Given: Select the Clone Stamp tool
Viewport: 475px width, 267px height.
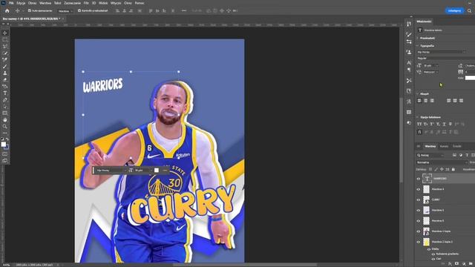Looking at the screenshot, I should click(x=5, y=73).
